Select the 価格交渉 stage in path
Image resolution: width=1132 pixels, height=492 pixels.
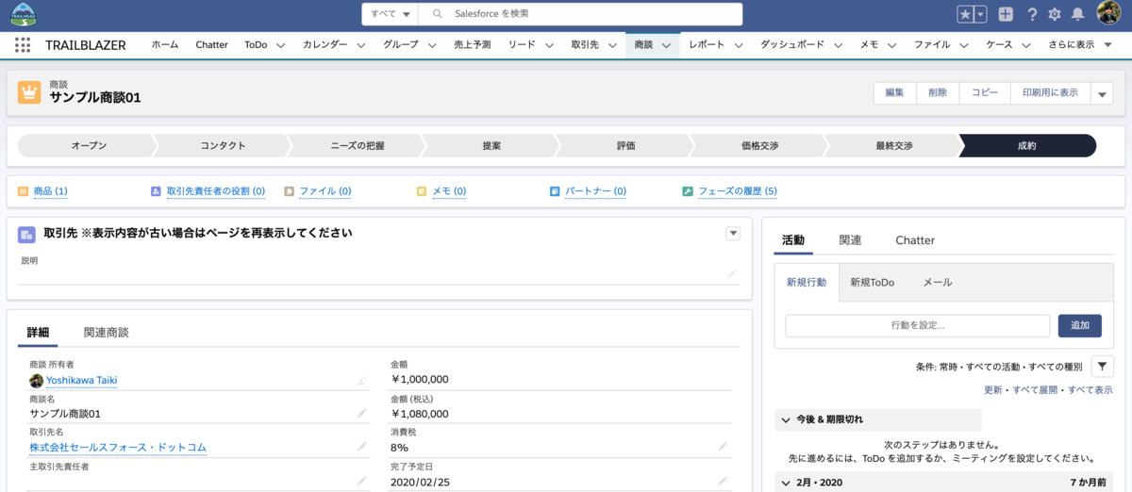point(759,145)
